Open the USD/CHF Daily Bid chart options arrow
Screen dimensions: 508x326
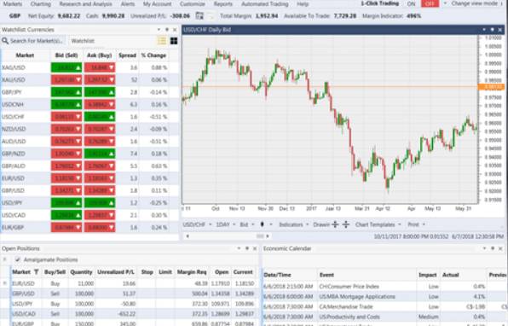coord(484,30)
